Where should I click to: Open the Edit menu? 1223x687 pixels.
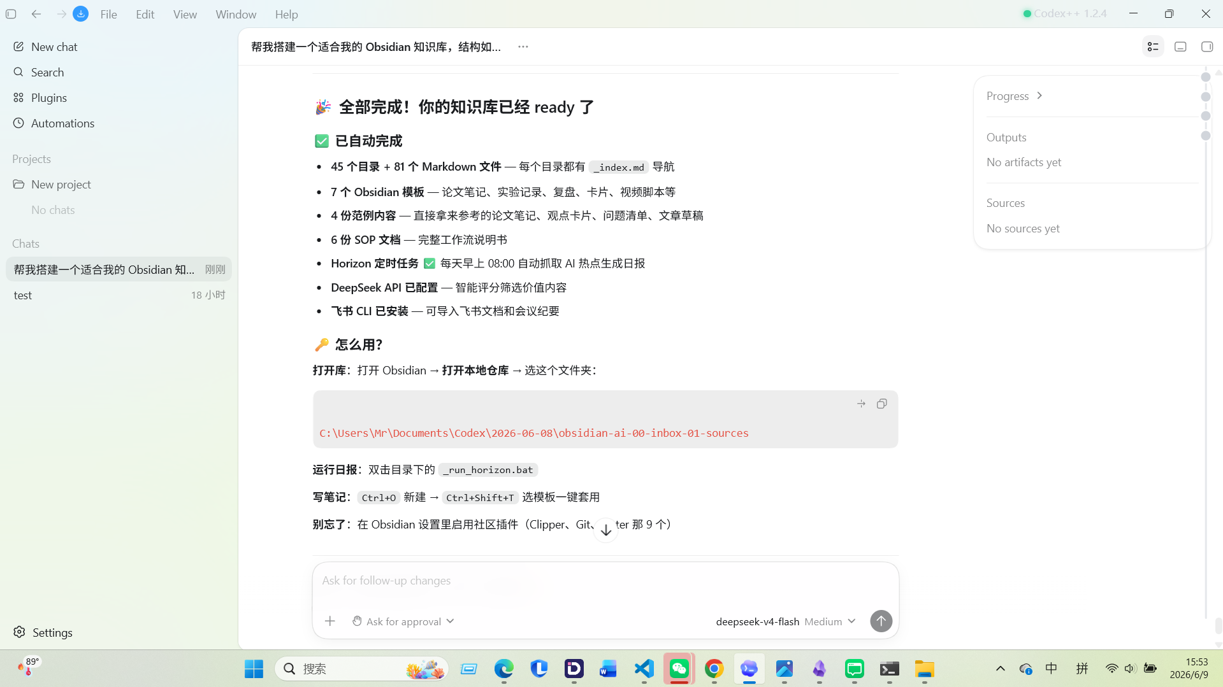click(x=145, y=14)
